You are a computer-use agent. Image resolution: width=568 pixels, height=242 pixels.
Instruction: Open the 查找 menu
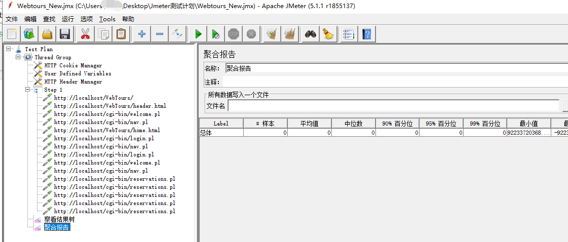(49, 19)
